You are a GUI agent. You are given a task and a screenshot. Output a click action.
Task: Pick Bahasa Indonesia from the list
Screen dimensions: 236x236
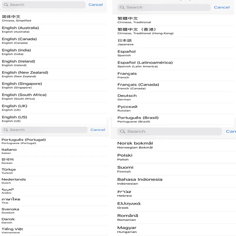click(140, 181)
